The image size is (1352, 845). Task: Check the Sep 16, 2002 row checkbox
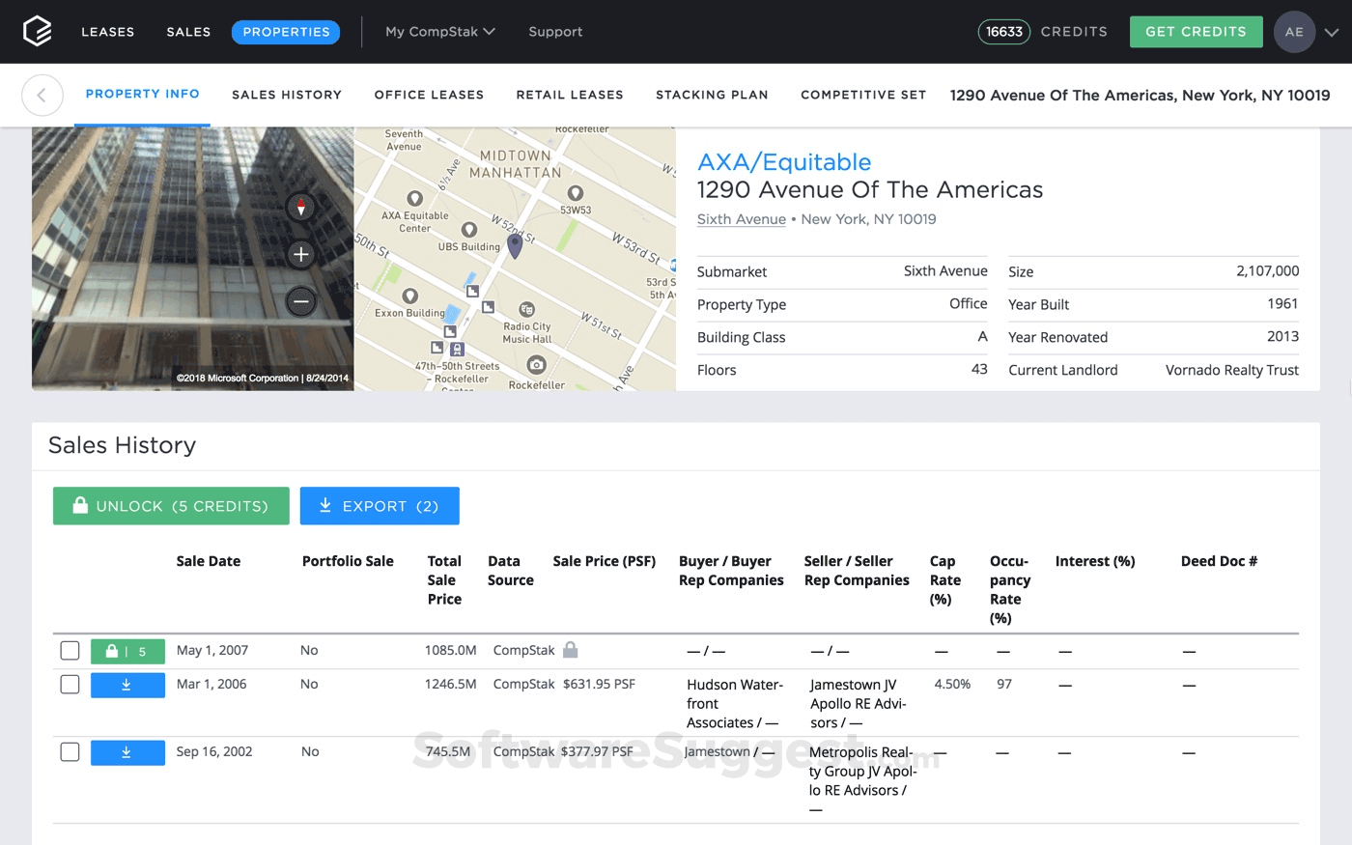70,752
